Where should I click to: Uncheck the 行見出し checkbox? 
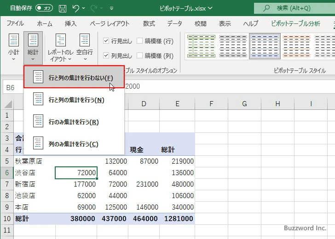click(x=106, y=41)
